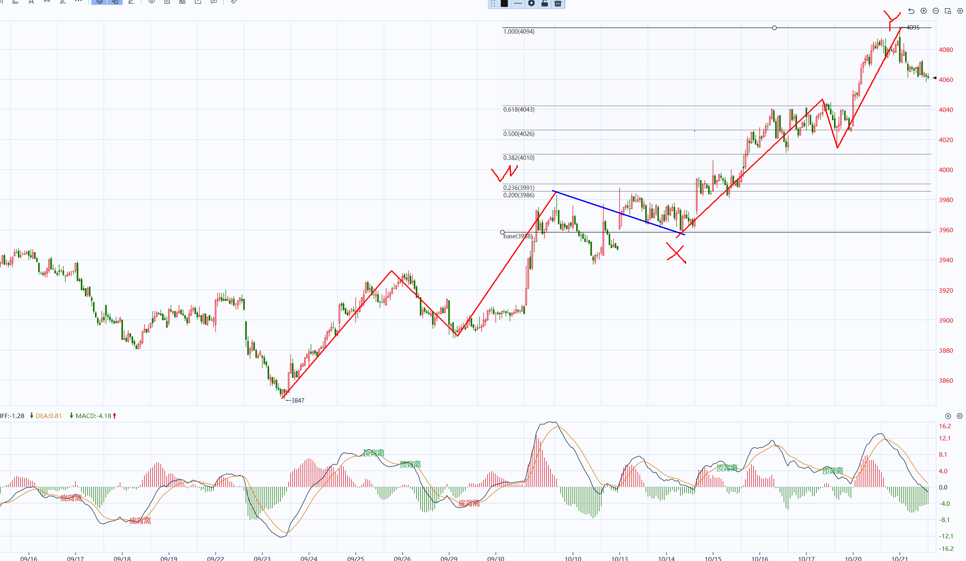The width and height of the screenshot is (966, 561).
Task: Expand more drawing tools ellipsis
Action: tap(78, 2)
